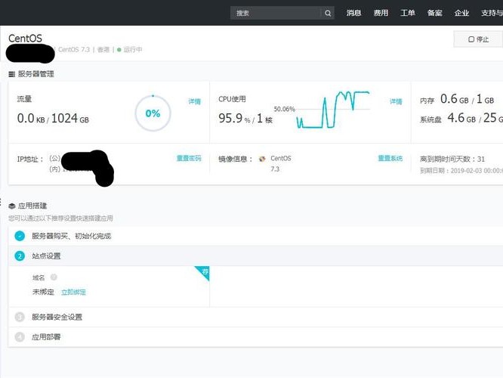Click the 运行中 status text
The image size is (503, 378).
[133, 49]
